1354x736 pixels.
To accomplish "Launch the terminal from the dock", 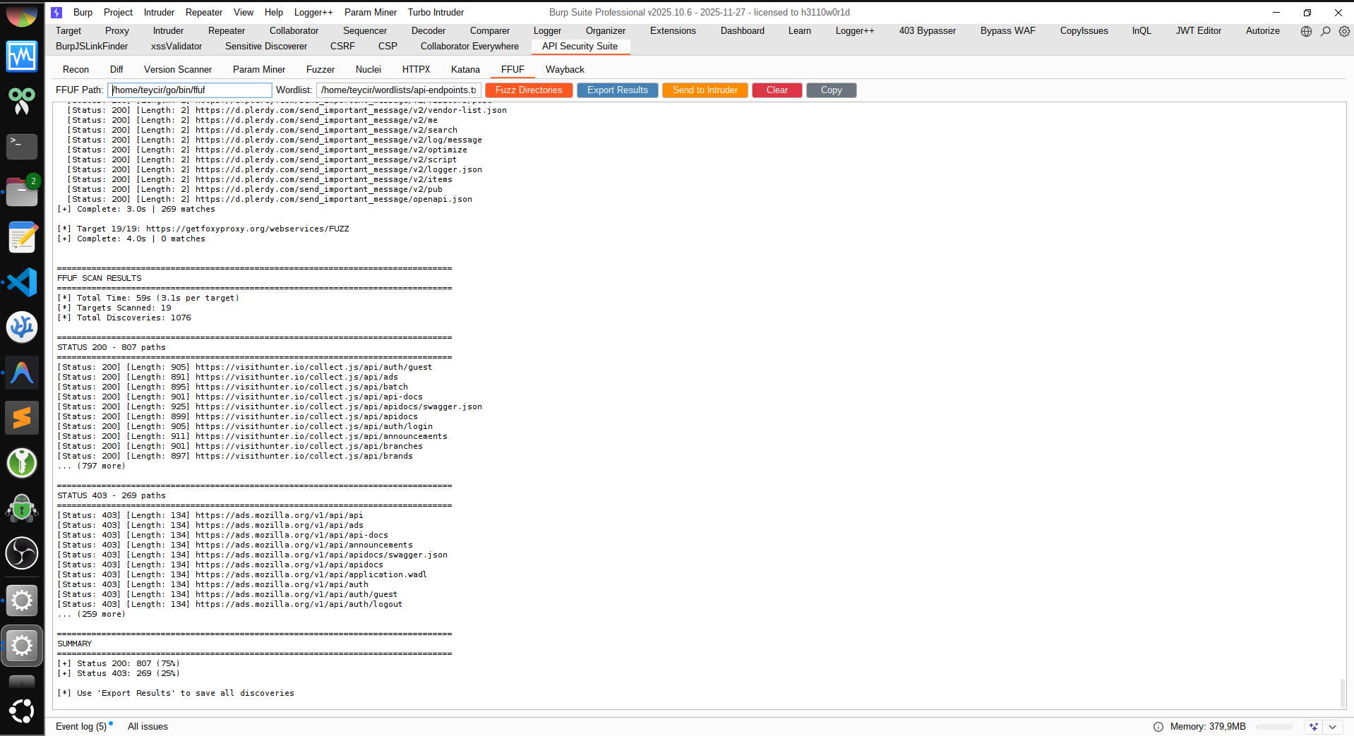I will point(22,146).
